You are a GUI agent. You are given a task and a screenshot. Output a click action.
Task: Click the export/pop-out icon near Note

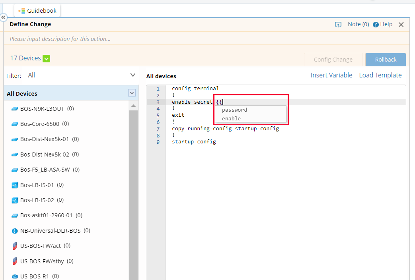tap(338, 24)
